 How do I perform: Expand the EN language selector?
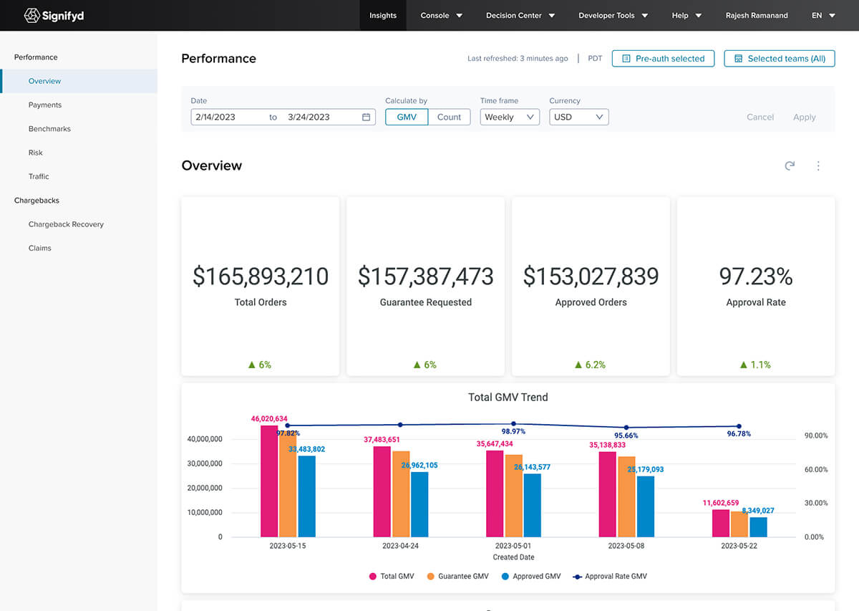pyautogui.click(x=823, y=15)
